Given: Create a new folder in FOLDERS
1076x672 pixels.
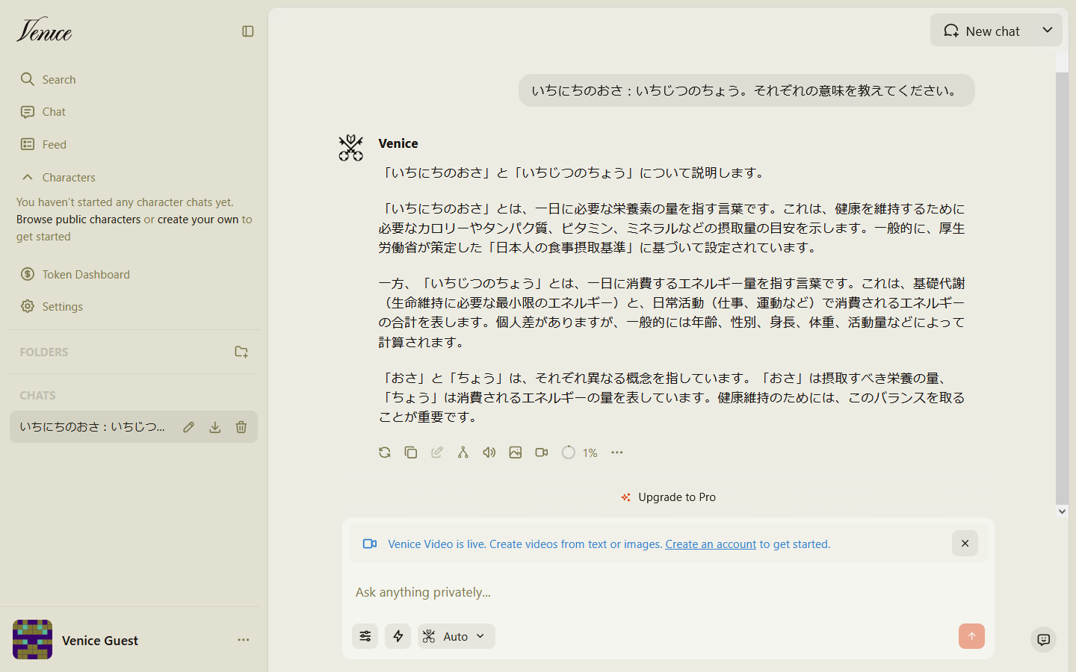Looking at the screenshot, I should pos(241,352).
